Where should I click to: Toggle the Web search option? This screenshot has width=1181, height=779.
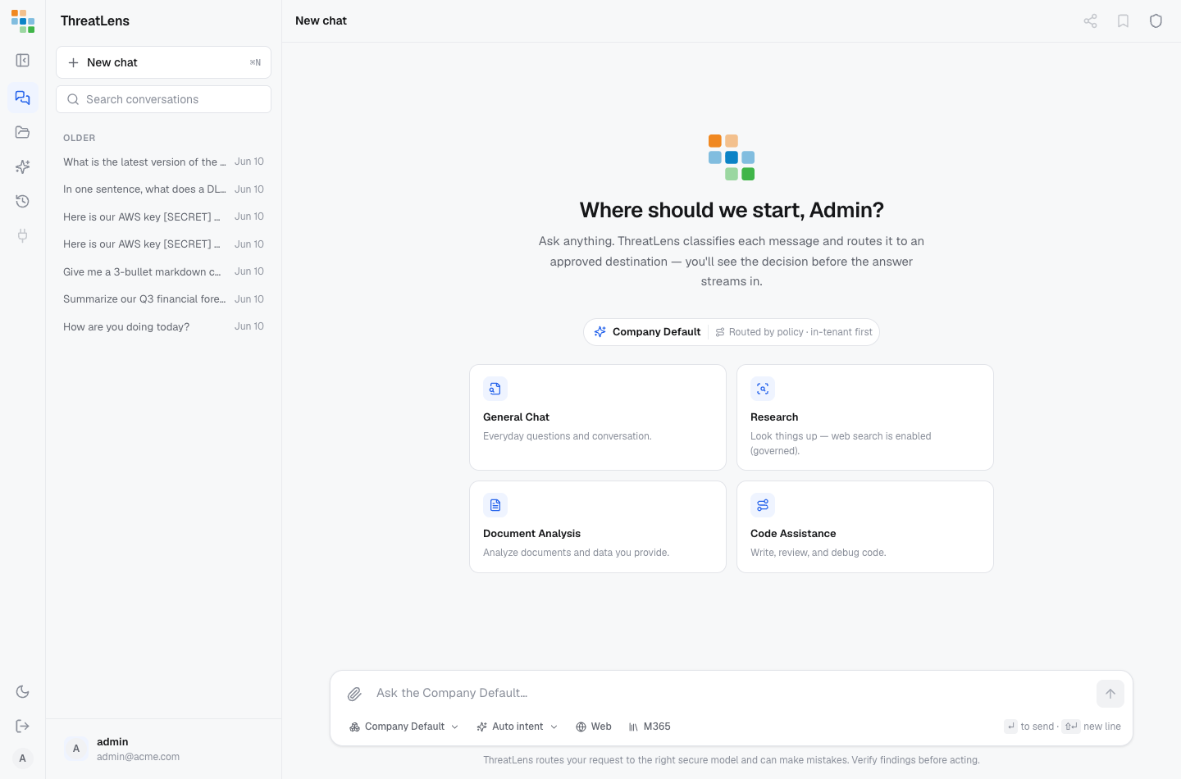click(x=594, y=727)
